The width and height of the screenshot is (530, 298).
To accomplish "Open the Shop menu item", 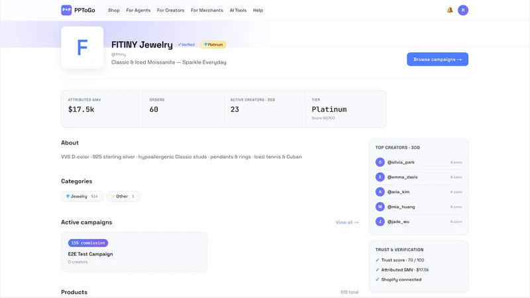I will coord(114,10).
